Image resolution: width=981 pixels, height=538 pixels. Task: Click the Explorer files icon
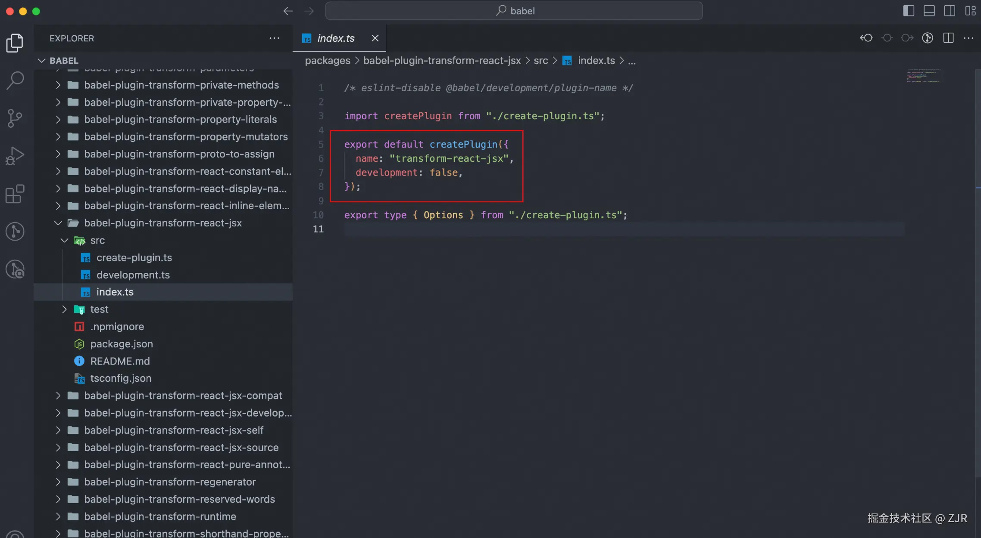click(x=15, y=43)
